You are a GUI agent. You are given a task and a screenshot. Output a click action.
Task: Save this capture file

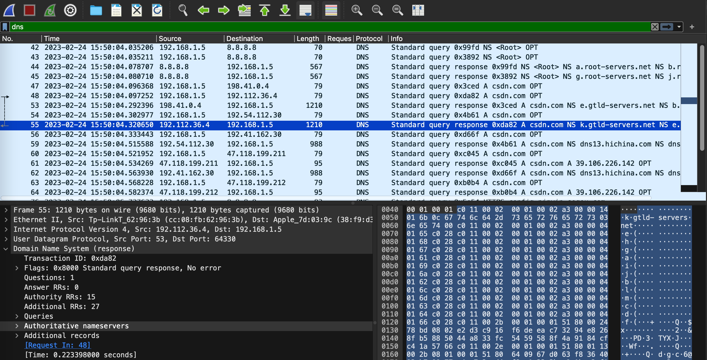click(116, 10)
